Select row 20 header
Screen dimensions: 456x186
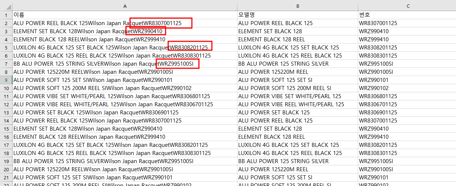coord(6,169)
